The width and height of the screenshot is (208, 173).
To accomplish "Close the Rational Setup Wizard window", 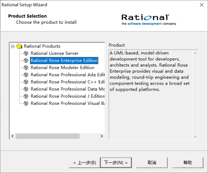I will (202, 5).
